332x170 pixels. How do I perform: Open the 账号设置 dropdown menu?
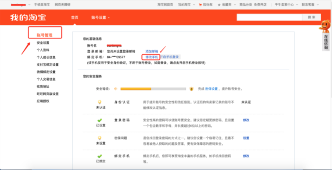coord(101,17)
